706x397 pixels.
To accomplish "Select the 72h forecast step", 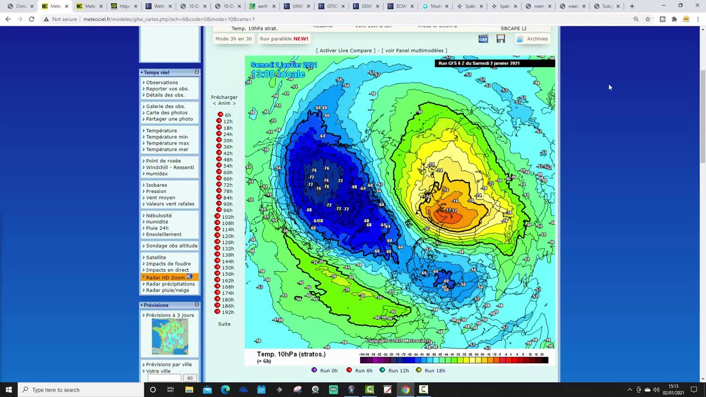I will [x=227, y=185].
